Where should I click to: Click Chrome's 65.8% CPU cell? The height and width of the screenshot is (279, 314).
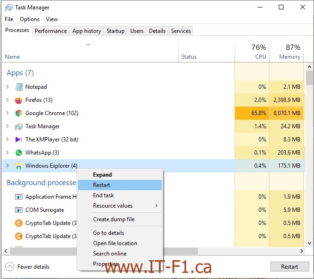point(252,113)
